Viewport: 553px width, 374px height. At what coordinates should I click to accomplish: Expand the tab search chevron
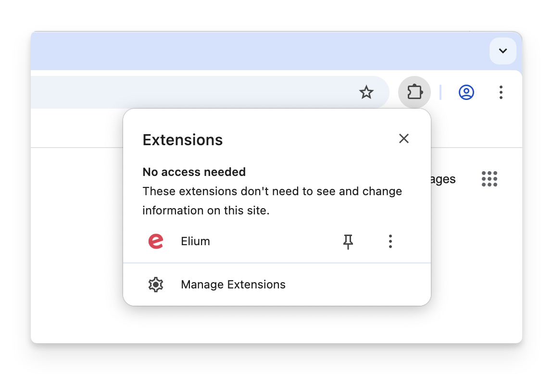point(503,51)
